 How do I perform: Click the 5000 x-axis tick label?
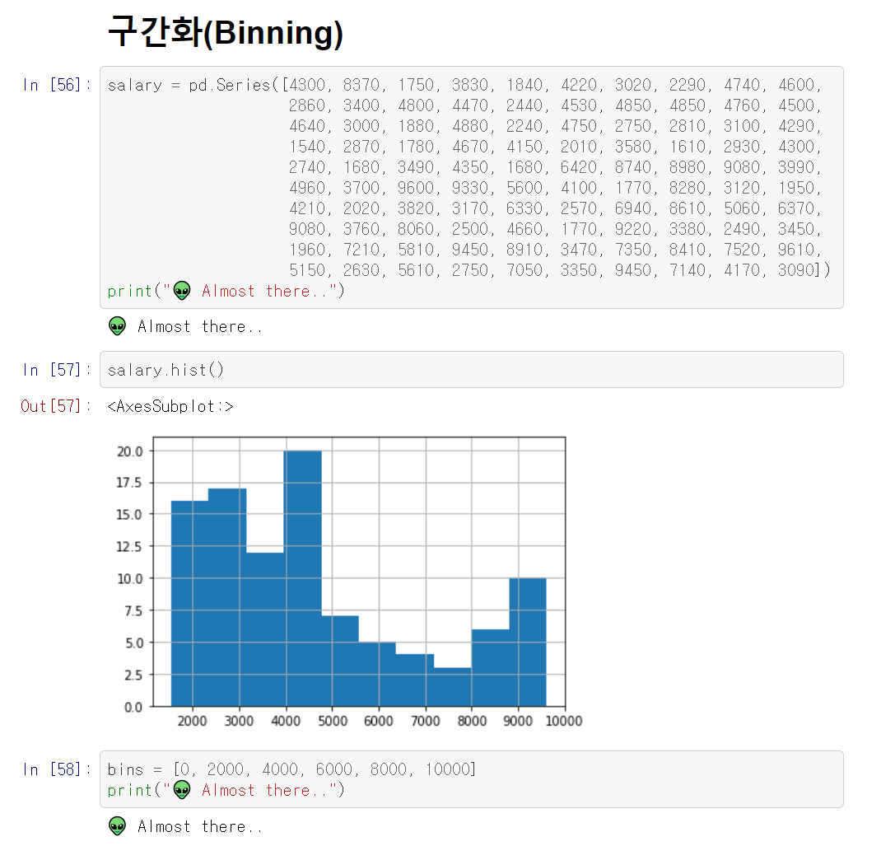332,721
